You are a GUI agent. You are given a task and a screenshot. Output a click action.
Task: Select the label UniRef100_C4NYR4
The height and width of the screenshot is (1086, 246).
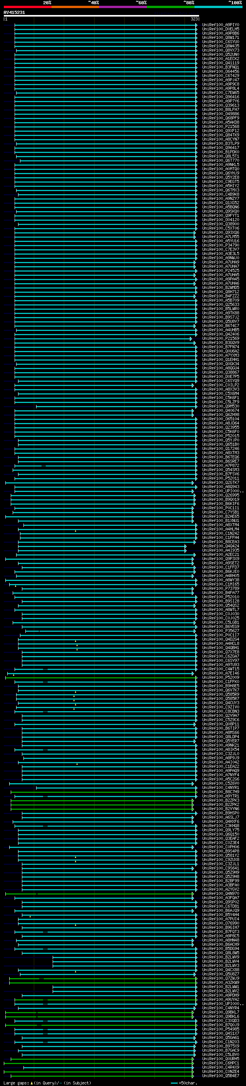point(221,1007)
